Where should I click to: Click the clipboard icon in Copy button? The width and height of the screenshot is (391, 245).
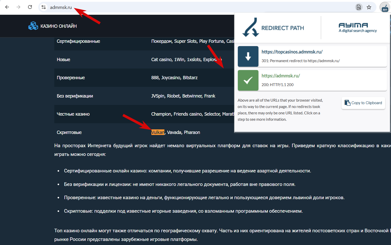[347, 103]
